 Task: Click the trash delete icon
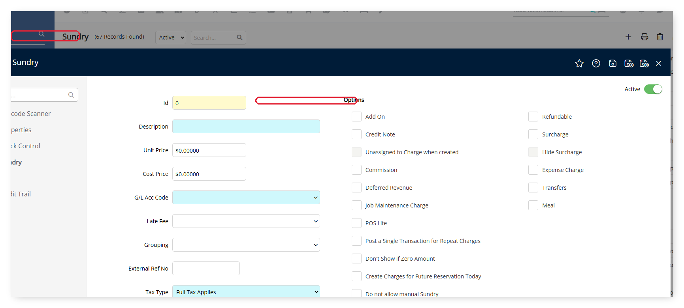(x=660, y=37)
